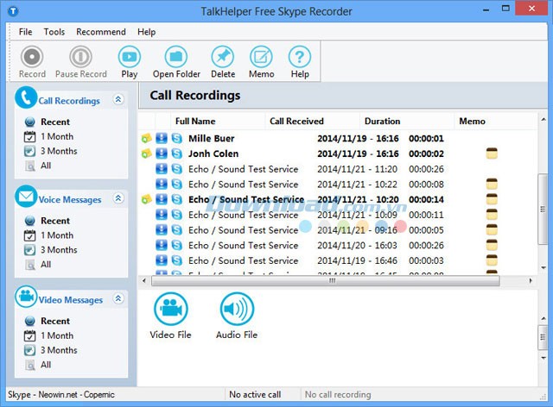Sort by Call Received column header
The height and width of the screenshot is (407, 553).
tap(312, 121)
